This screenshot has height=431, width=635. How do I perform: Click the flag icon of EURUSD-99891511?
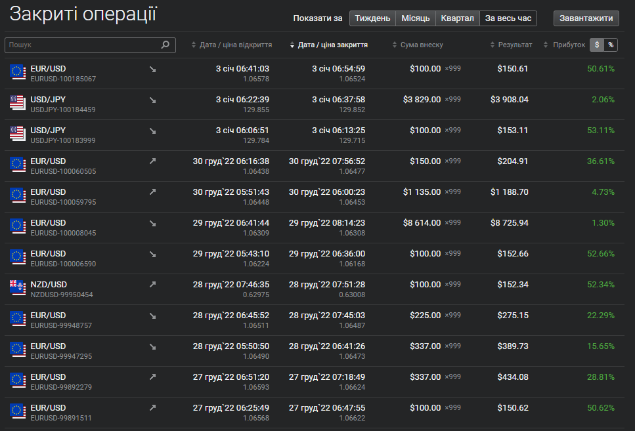[x=18, y=412]
